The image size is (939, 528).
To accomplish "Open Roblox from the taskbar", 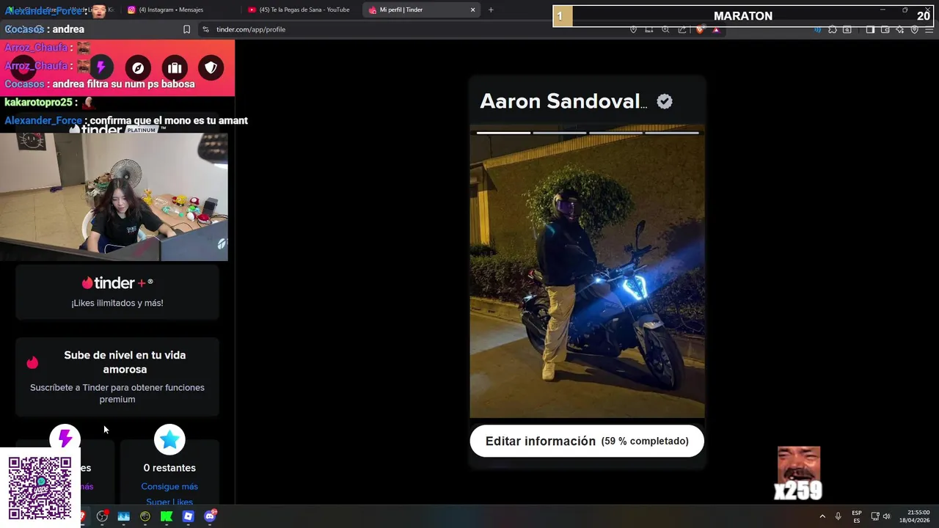I will click(188, 516).
